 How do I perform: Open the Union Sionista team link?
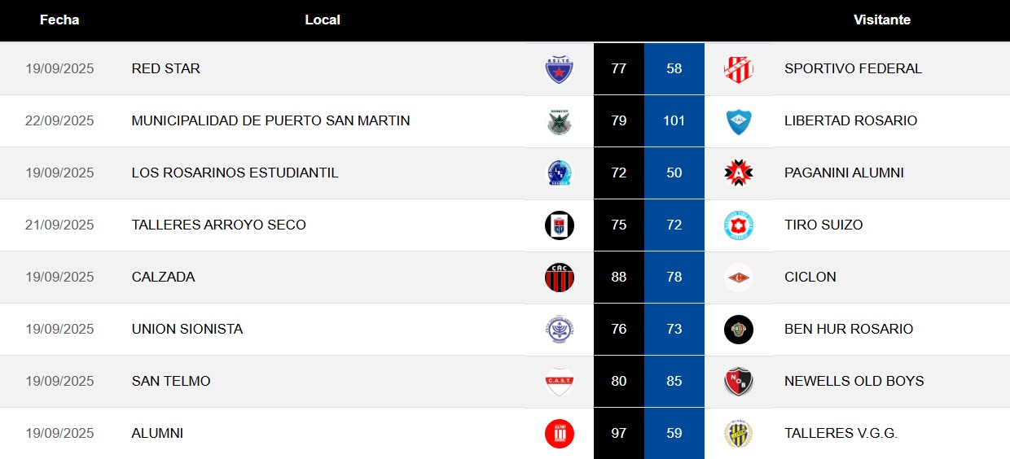point(187,329)
